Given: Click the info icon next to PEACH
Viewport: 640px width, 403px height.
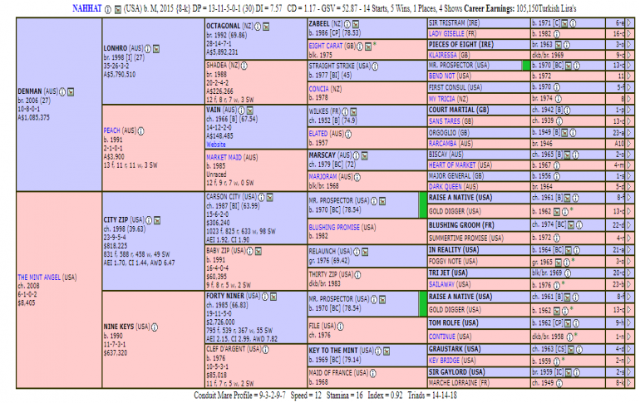Looking at the screenshot, I should tap(140, 131).
